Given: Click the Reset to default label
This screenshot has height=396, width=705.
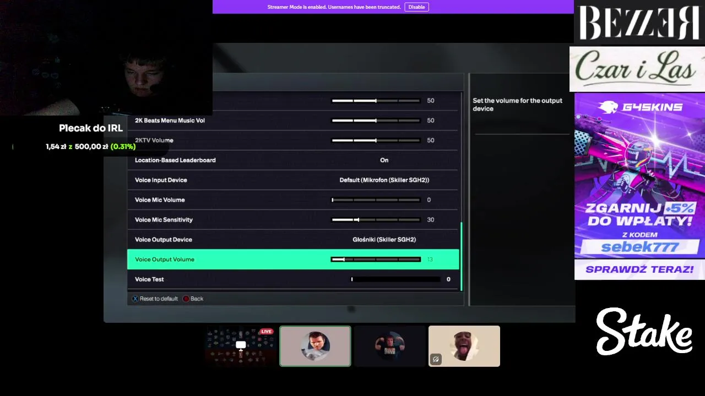Looking at the screenshot, I should (x=159, y=299).
